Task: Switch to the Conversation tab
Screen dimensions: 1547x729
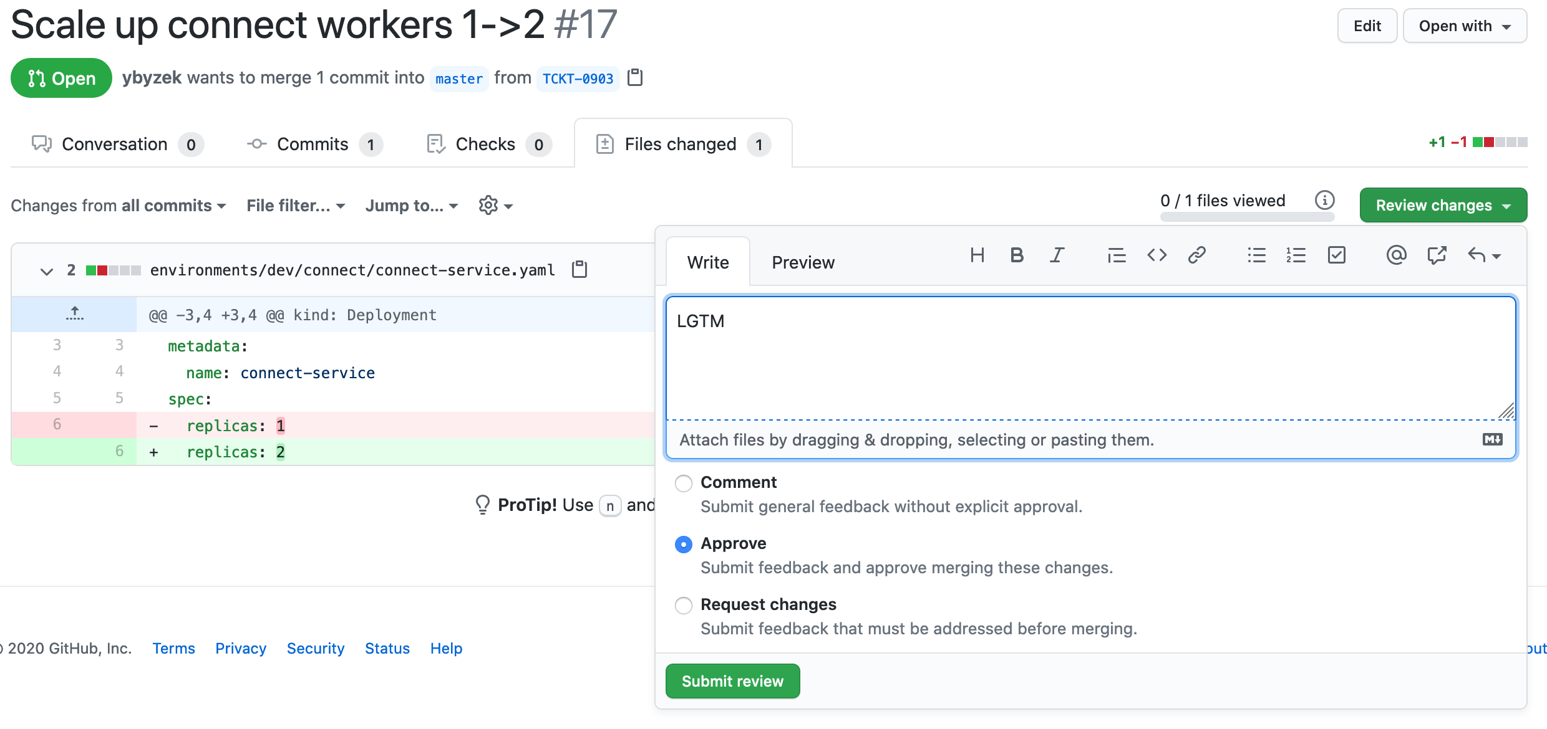Action: click(x=117, y=144)
